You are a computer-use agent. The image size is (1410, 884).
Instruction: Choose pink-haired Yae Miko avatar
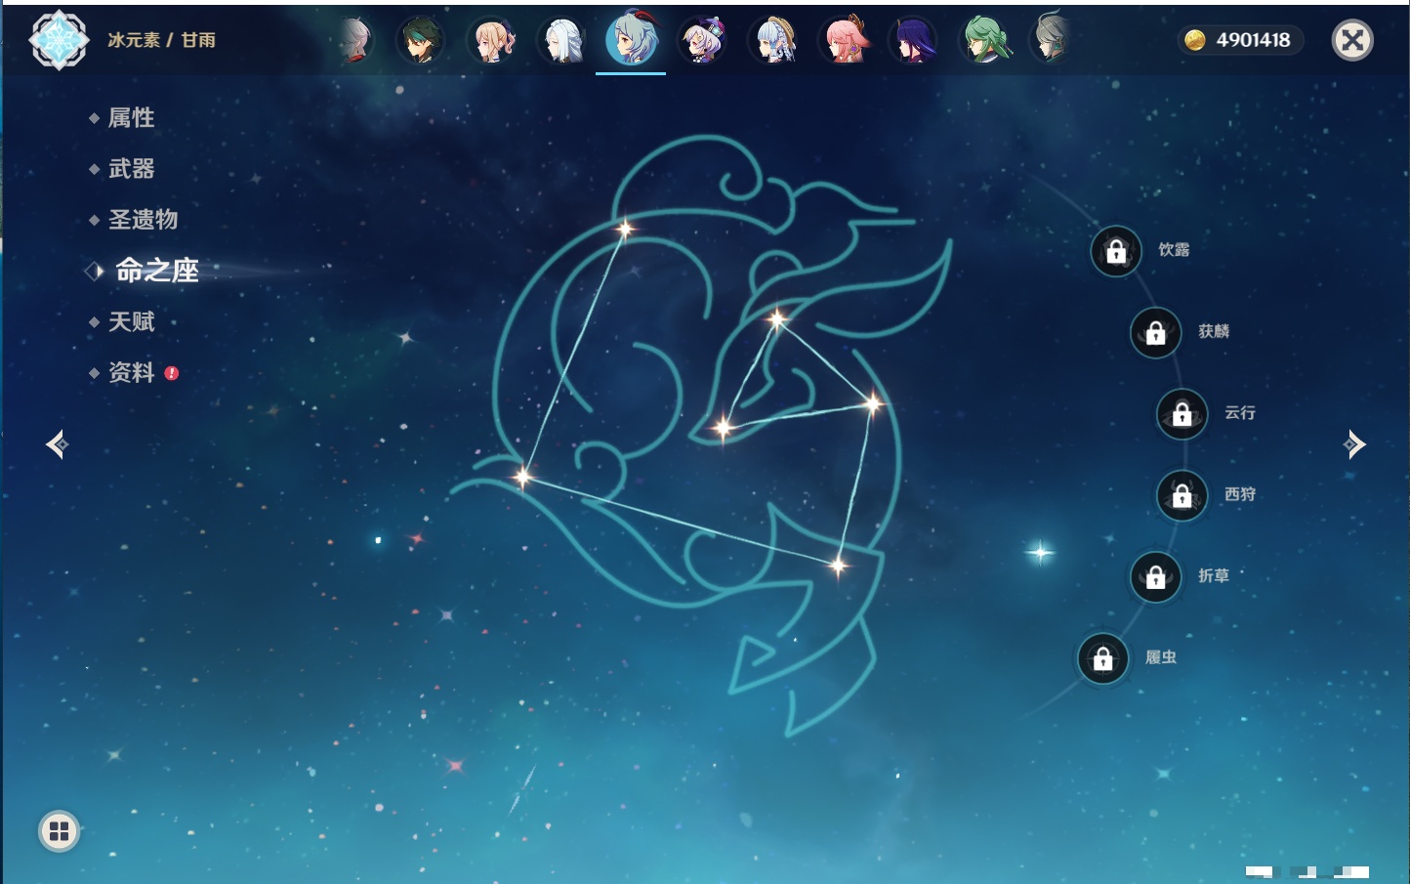pos(844,41)
